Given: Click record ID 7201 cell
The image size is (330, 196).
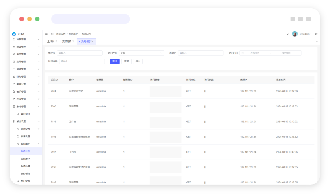Looking at the screenshot, I should click(x=53, y=91).
